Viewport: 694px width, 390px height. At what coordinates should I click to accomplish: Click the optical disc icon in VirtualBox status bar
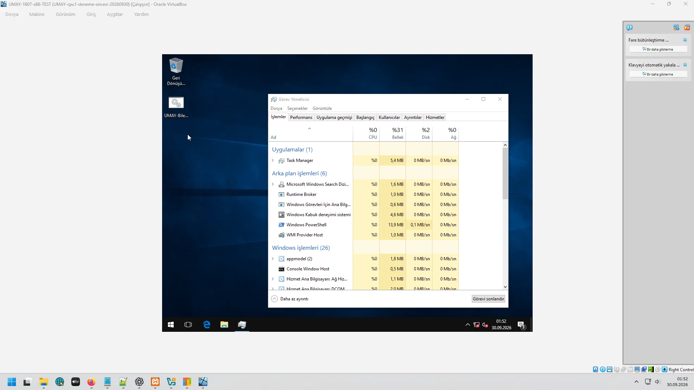[x=602, y=369]
